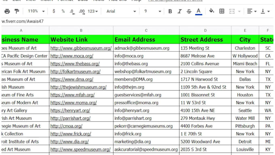
Task: Select column D header
Action: pyautogui.click(x=205, y=30)
